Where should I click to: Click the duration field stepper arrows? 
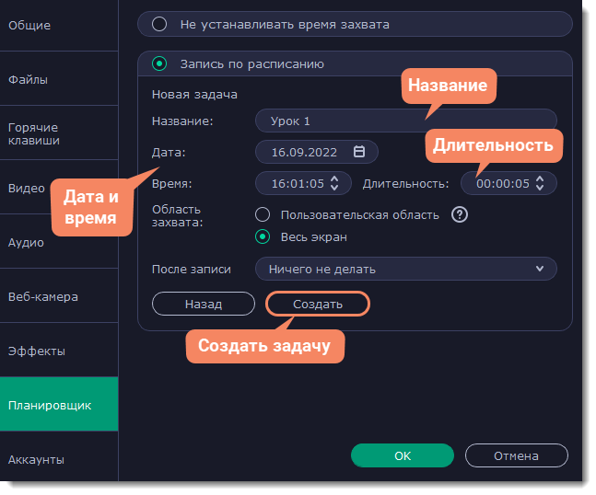coord(540,183)
